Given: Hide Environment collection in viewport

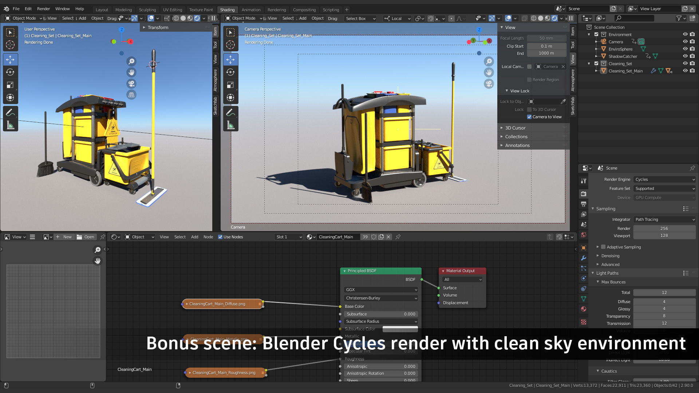Looking at the screenshot, I should (x=685, y=34).
